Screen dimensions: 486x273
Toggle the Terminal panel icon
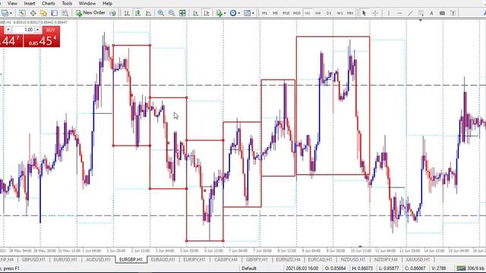[x=54, y=13]
